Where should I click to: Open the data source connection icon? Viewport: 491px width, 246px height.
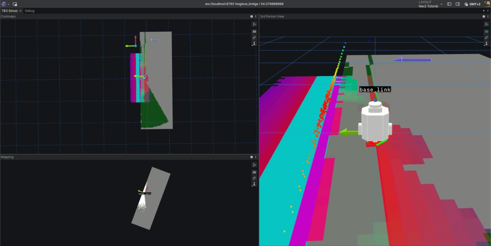click(x=15, y=4)
